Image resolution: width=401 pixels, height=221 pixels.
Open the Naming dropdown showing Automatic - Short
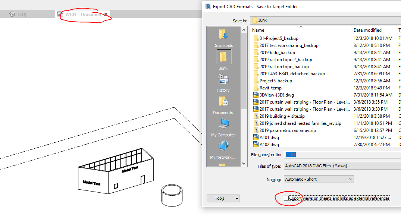[319, 179]
